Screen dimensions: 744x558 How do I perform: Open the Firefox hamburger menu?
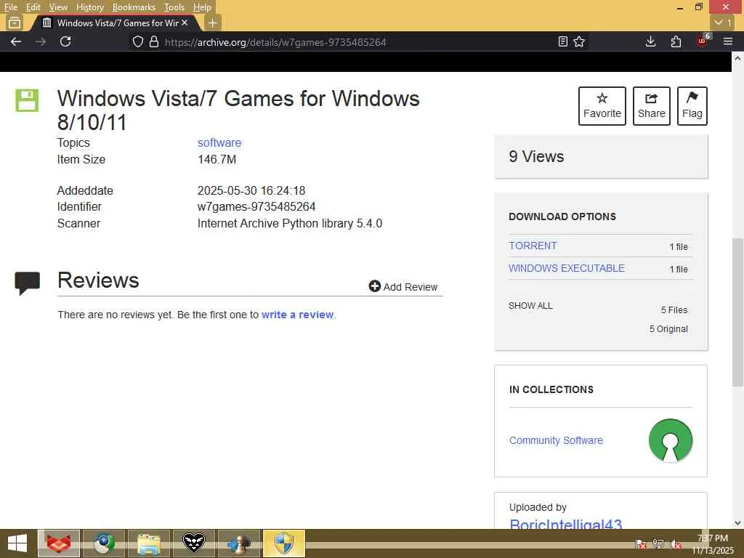pos(727,41)
